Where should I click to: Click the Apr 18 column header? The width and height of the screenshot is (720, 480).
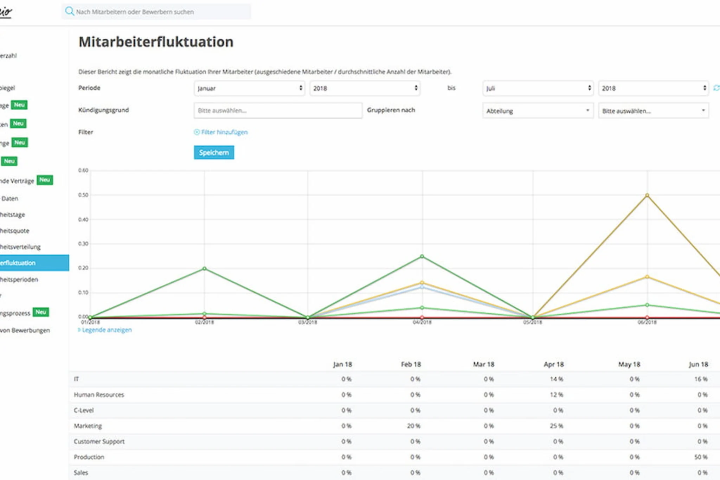click(x=554, y=364)
